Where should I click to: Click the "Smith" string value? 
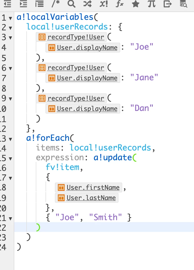tap(106, 217)
